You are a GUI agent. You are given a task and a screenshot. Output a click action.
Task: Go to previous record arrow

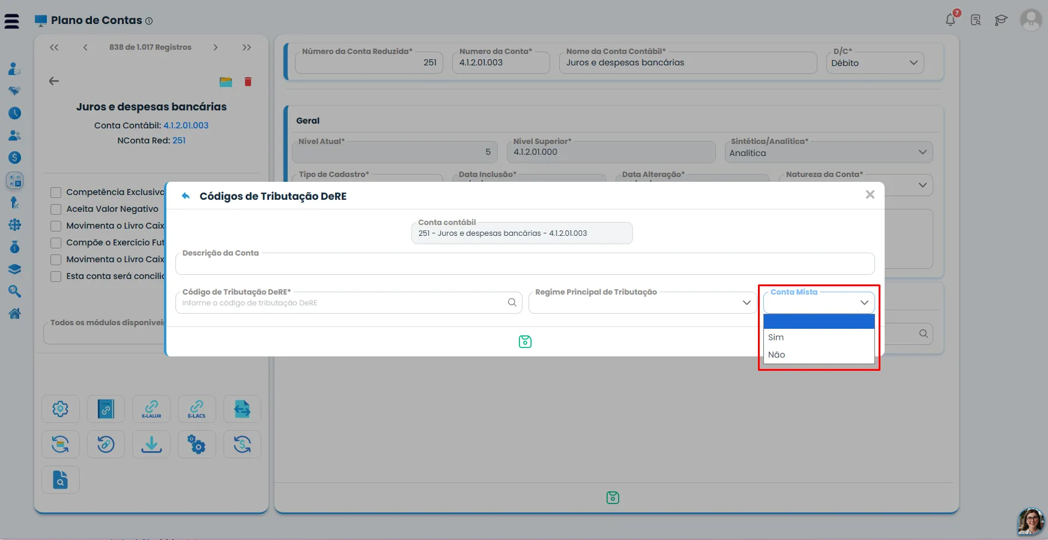click(x=85, y=47)
